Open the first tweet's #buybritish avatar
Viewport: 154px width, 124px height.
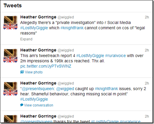[x=10, y=23]
